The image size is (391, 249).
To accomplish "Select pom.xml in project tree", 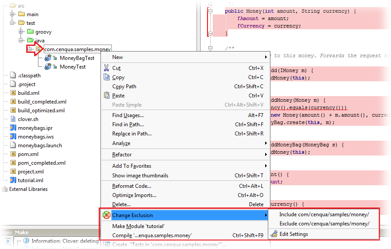I will 28,154.
